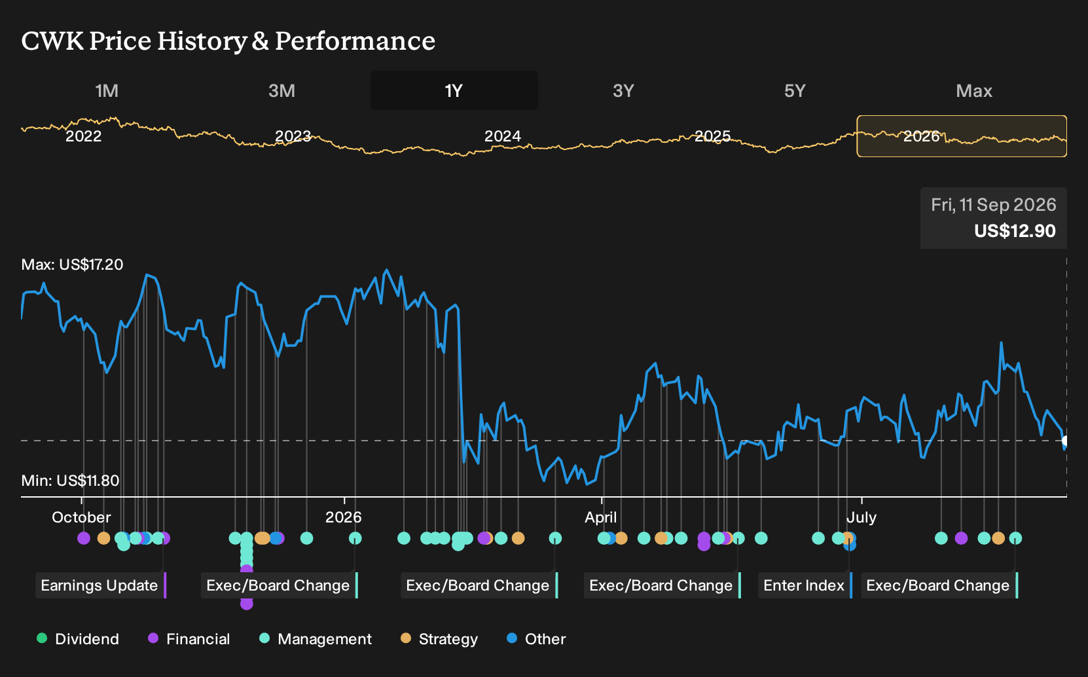The height and width of the screenshot is (677, 1088).
Task: Toggle Strategy events in the legend
Action: click(x=439, y=639)
